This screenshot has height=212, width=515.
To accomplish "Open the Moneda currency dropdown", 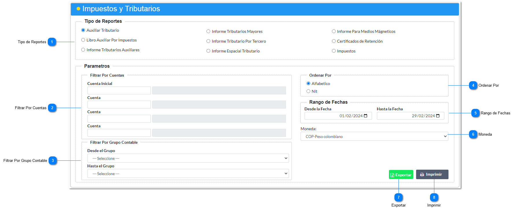I will (x=374, y=137).
